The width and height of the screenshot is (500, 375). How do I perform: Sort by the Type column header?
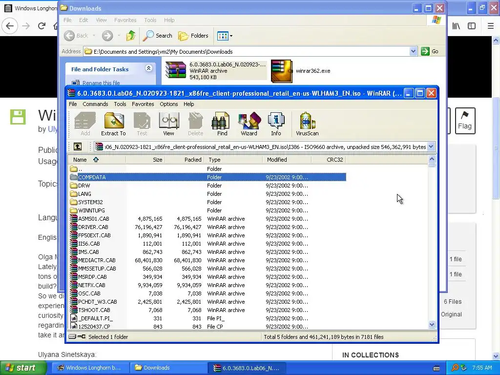pyautogui.click(x=233, y=160)
